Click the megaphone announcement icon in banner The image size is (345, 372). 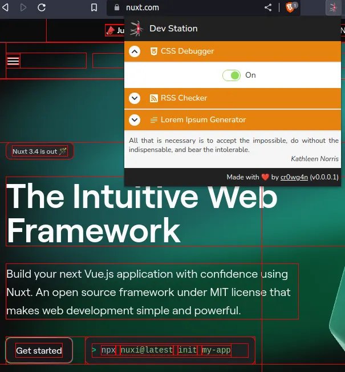[111, 30]
